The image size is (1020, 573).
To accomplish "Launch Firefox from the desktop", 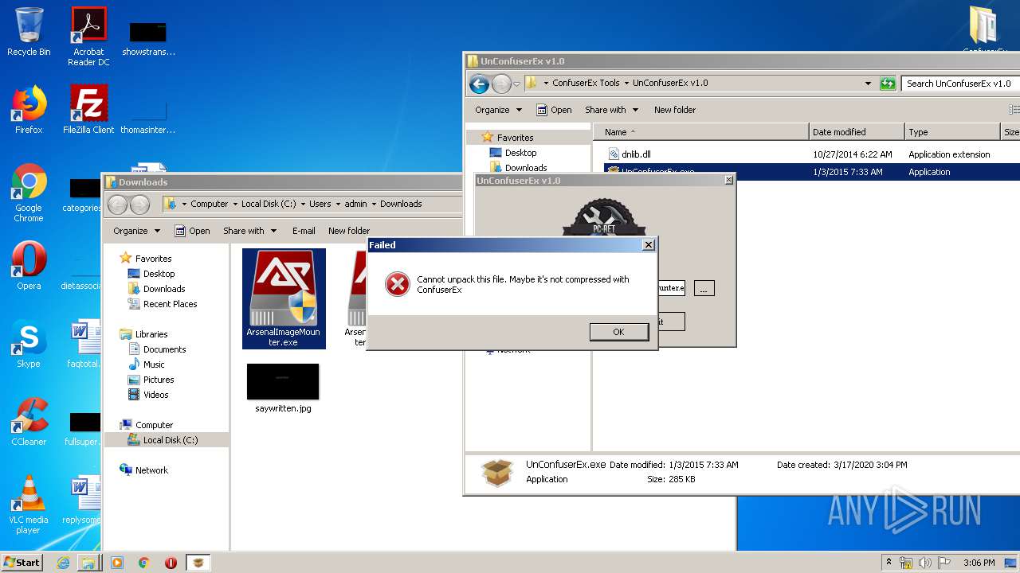I will click(x=29, y=110).
